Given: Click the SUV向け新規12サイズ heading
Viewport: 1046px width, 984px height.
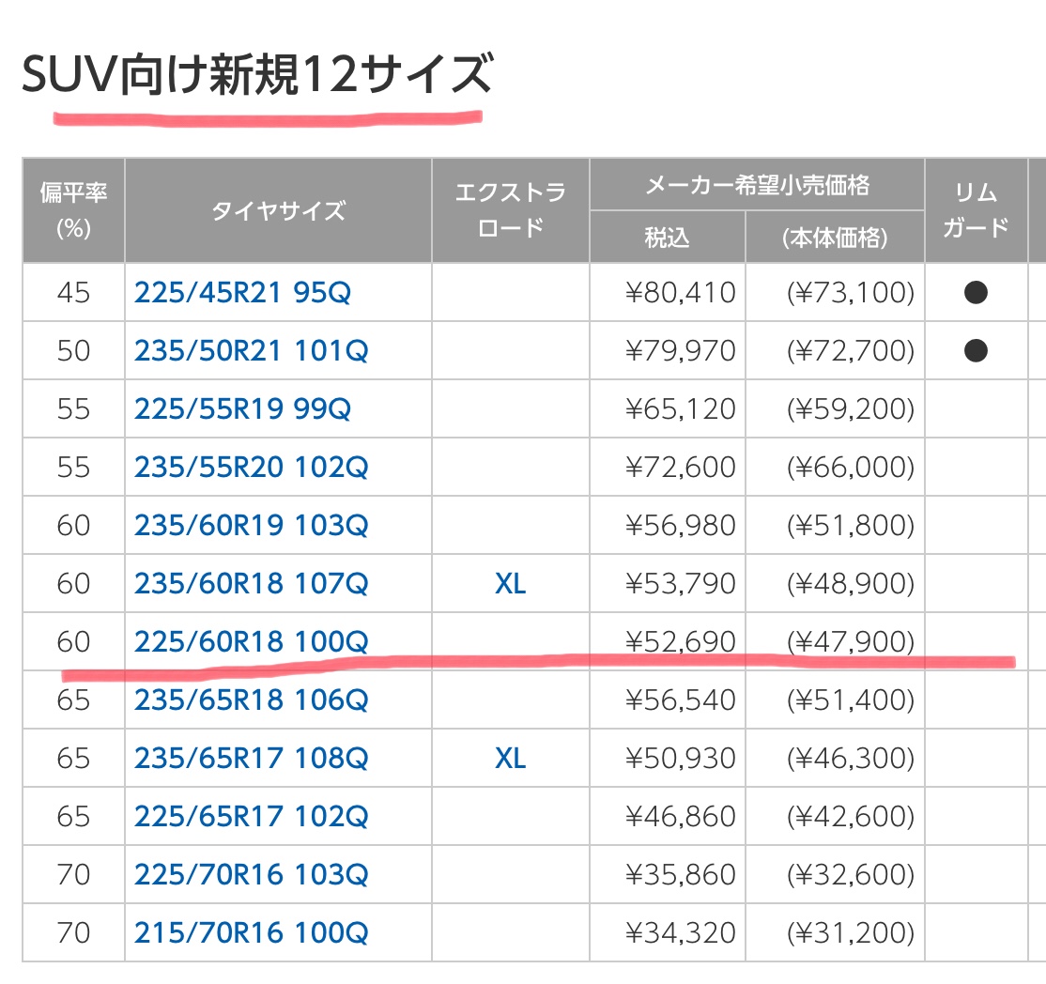Looking at the screenshot, I should click(x=257, y=74).
